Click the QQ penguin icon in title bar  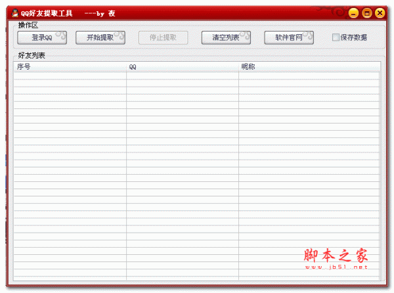[x=15, y=13]
